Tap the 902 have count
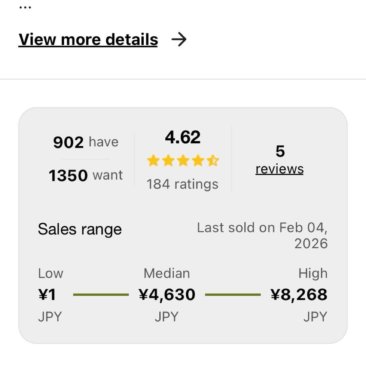Image resolution: width=366 pixels, height=366 pixels. pyautogui.click(x=86, y=142)
